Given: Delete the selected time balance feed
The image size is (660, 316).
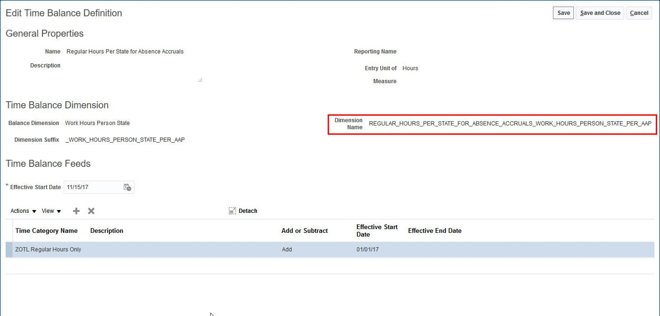Looking at the screenshot, I should point(91,211).
